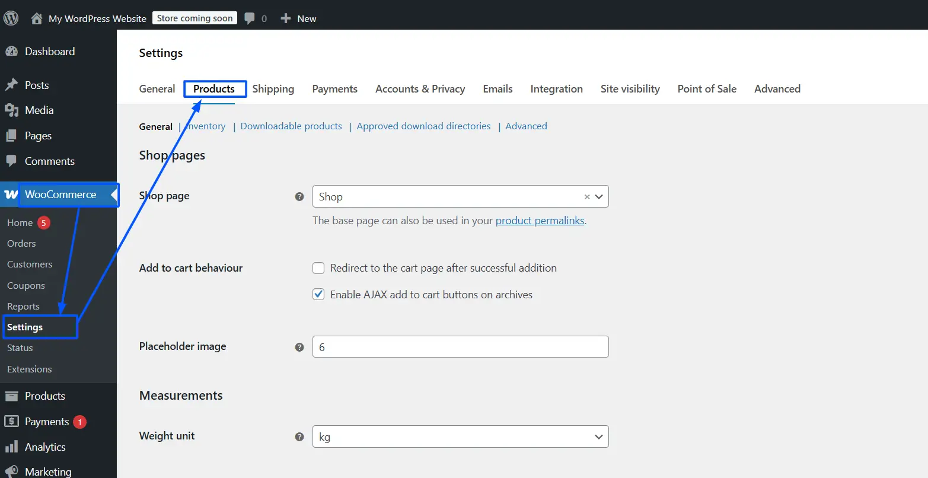Click the Products archive icon in sidebar
The height and width of the screenshot is (478, 928).
pyautogui.click(x=11, y=396)
